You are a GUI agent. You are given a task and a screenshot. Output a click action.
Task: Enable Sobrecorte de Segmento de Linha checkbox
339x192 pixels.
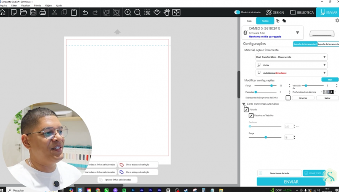tap(288, 98)
